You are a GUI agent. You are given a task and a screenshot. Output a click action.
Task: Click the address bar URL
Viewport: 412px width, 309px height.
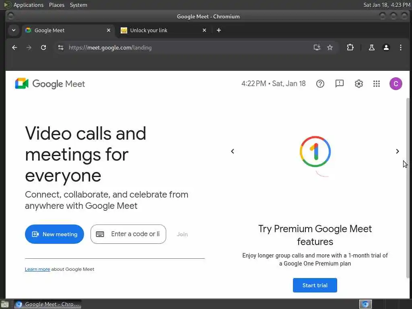110,47
